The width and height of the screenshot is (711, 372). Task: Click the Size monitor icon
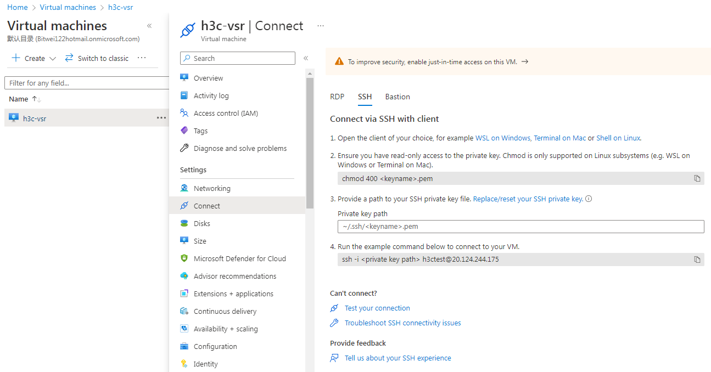pyautogui.click(x=184, y=241)
